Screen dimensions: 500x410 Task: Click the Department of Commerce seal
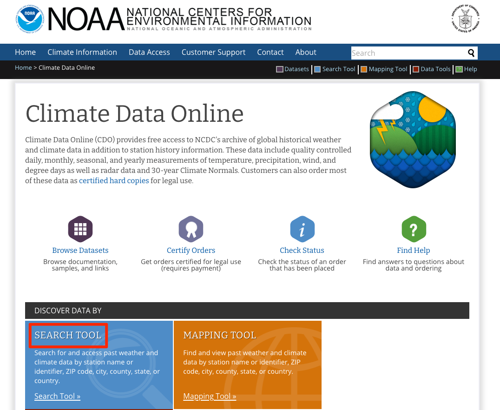tap(465, 19)
